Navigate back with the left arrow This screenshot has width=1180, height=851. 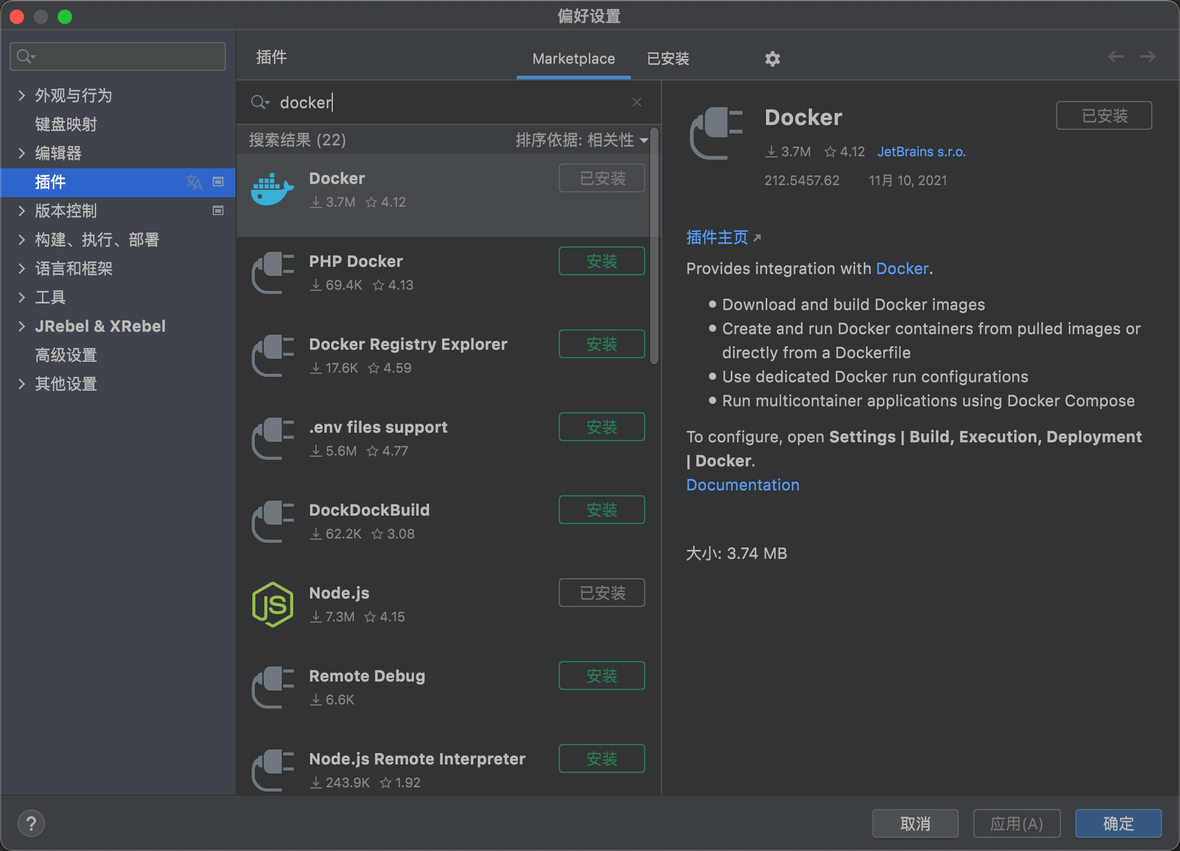(1116, 56)
